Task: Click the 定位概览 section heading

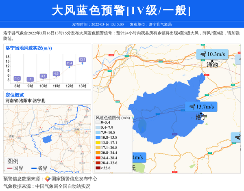Action: pos(15,95)
